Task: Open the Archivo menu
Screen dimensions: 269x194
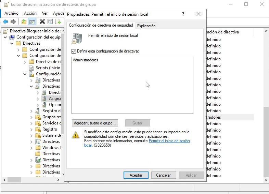Action: pos(11,13)
